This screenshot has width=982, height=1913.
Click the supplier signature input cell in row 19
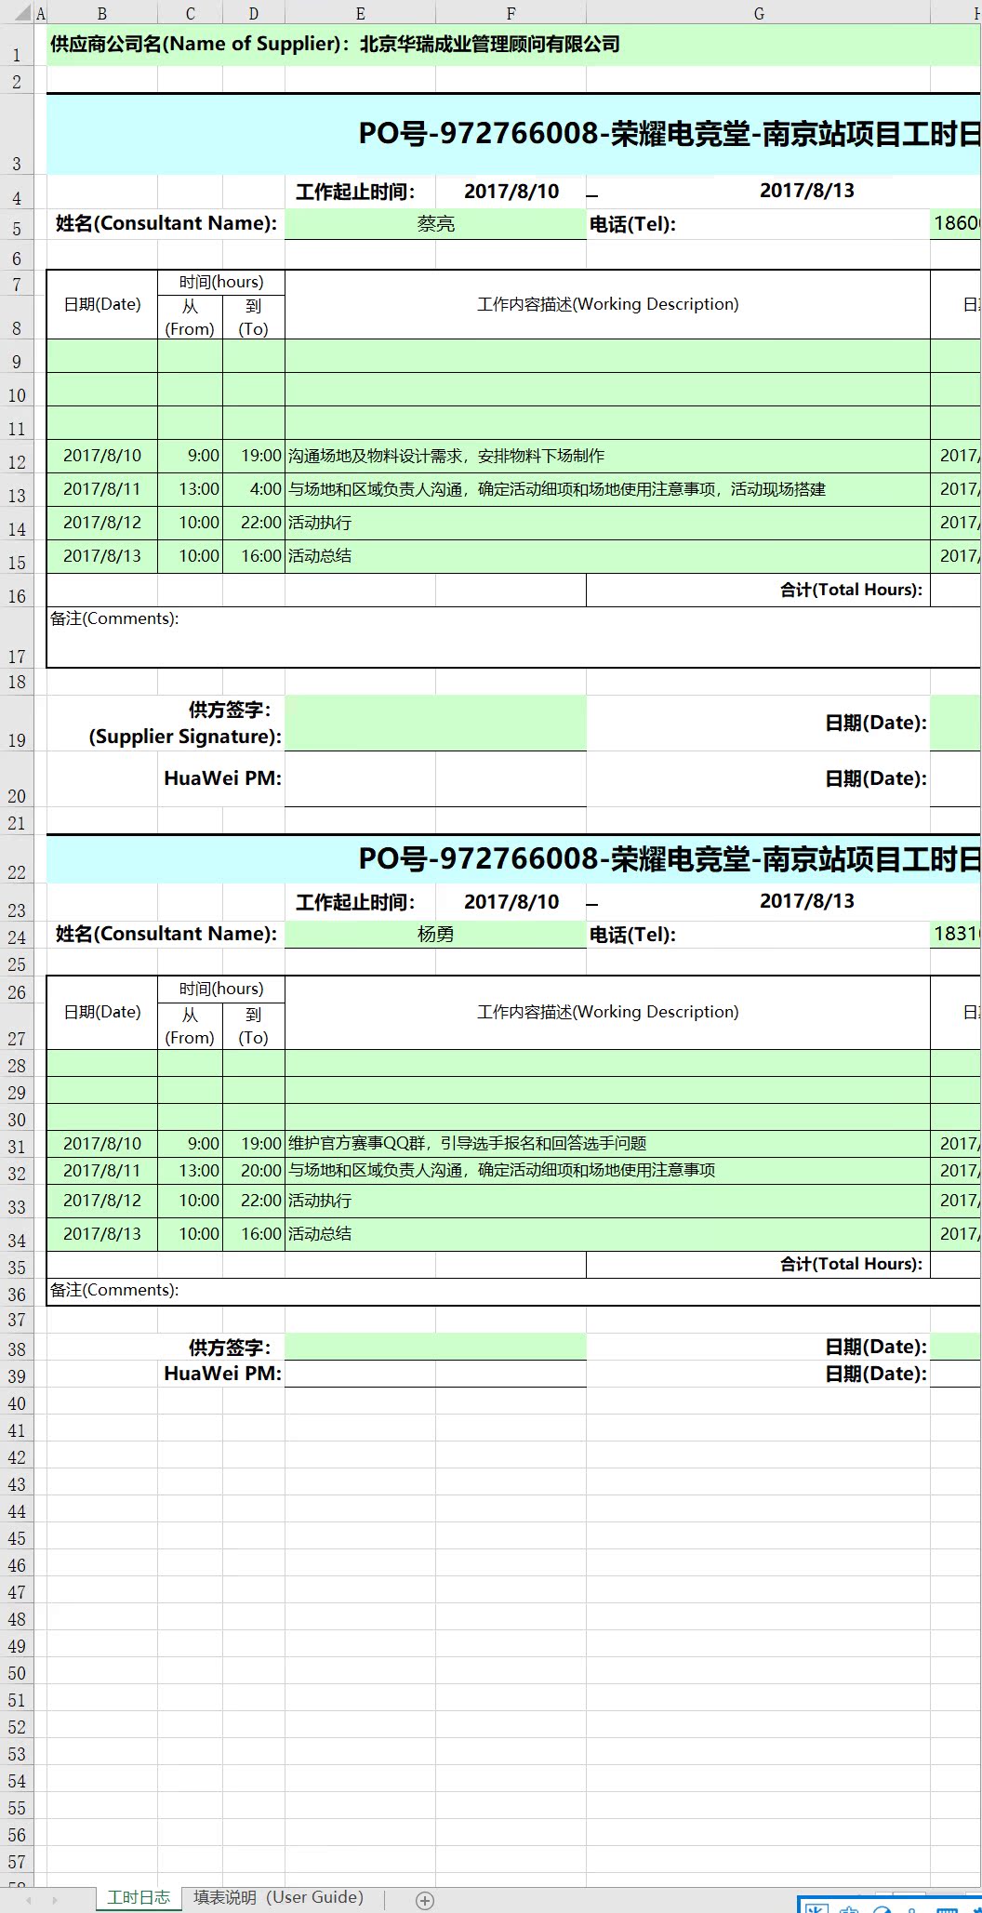pyautogui.click(x=436, y=723)
